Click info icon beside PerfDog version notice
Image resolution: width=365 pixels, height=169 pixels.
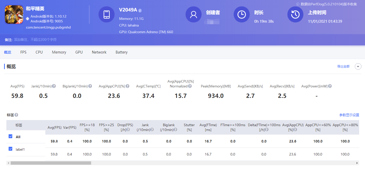click(x=298, y=4)
